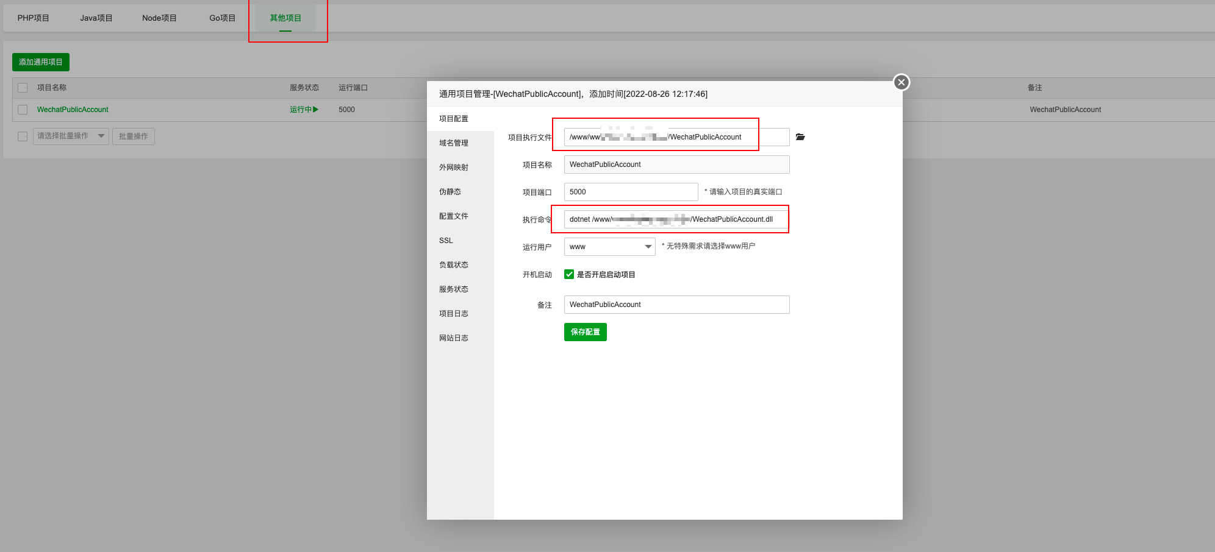1215x552 pixels.
Task: Toggle the start-on-boot checkbox
Action: [569, 274]
